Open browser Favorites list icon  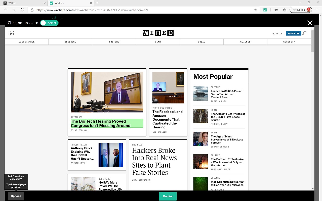[276, 10]
